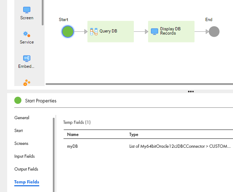
Task: Open the General properties tab
Action: pos(22,118)
